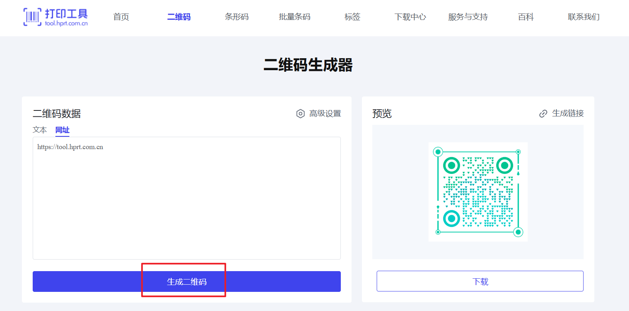This screenshot has height=311, width=629.
Task: Click the generated QR code preview image
Action: pyautogui.click(x=478, y=192)
